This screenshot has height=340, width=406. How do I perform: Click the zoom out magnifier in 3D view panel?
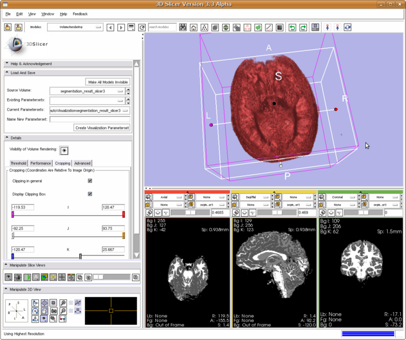coord(64,311)
